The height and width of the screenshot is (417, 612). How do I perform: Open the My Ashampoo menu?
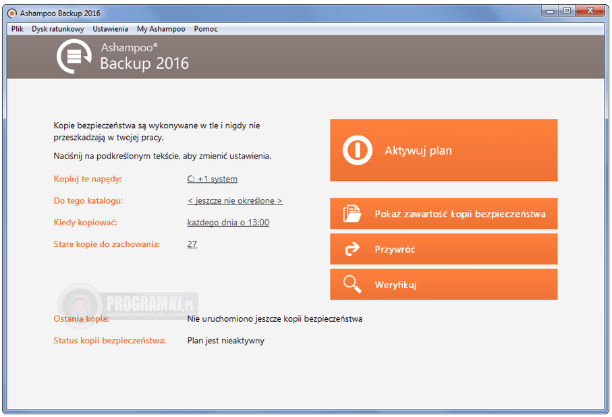click(161, 29)
